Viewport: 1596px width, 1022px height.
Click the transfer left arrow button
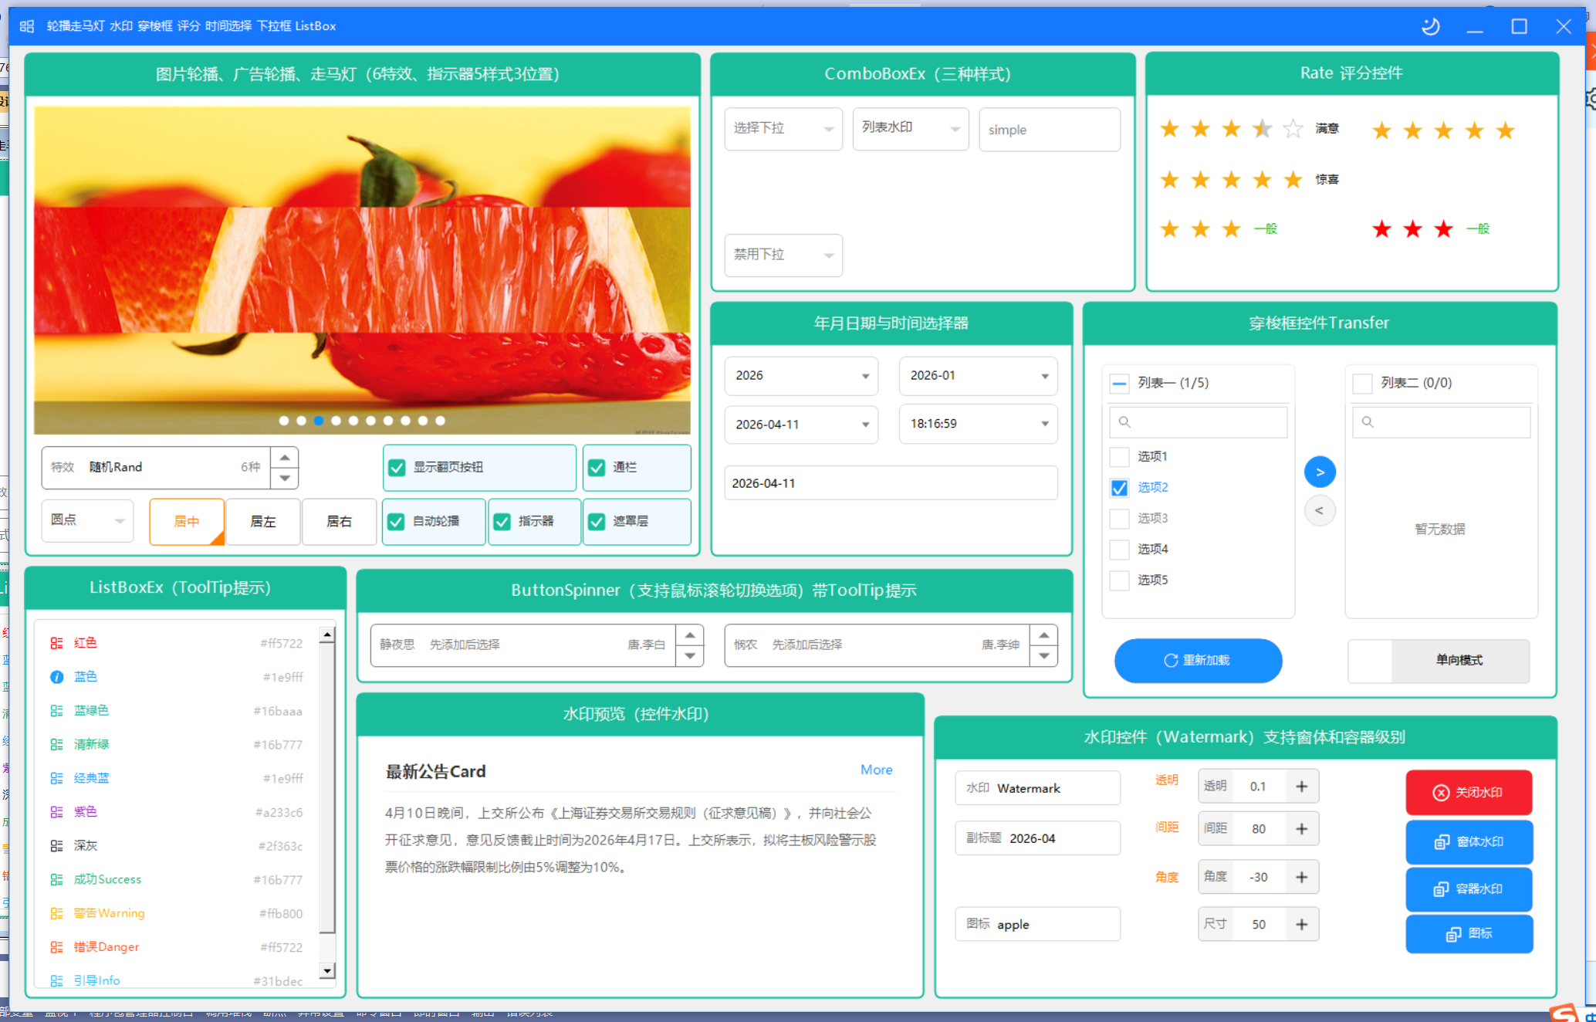click(1320, 510)
